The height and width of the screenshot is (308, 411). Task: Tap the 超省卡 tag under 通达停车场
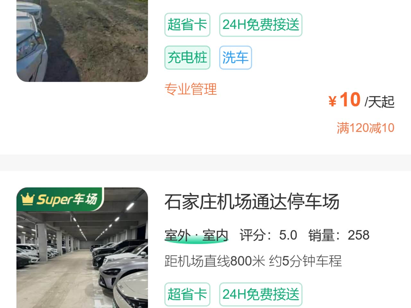187,294
